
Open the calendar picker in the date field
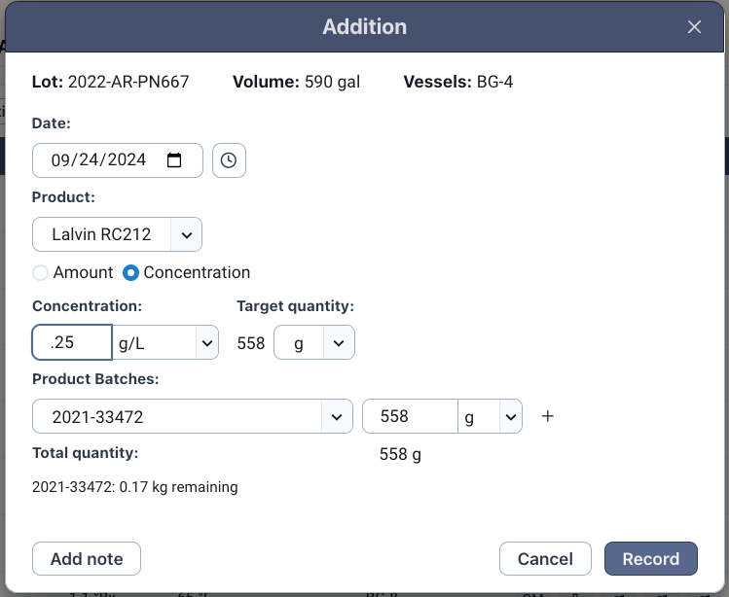(x=174, y=160)
